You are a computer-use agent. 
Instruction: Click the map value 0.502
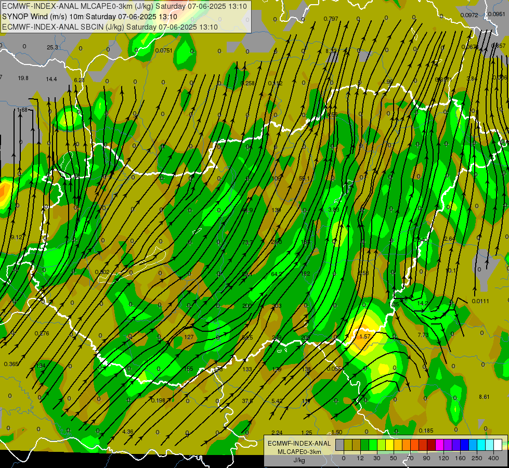[102, 272]
